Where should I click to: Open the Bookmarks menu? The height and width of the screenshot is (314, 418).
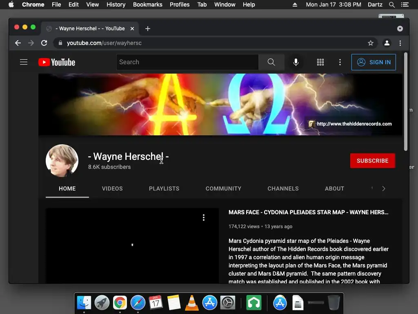click(148, 4)
